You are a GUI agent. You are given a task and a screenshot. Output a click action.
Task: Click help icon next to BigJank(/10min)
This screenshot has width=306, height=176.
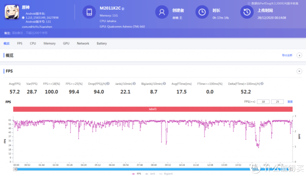click(164, 84)
